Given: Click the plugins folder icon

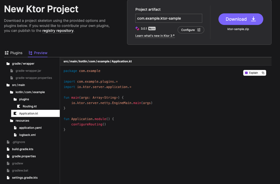Looking at the screenshot, I should coord(15,99).
